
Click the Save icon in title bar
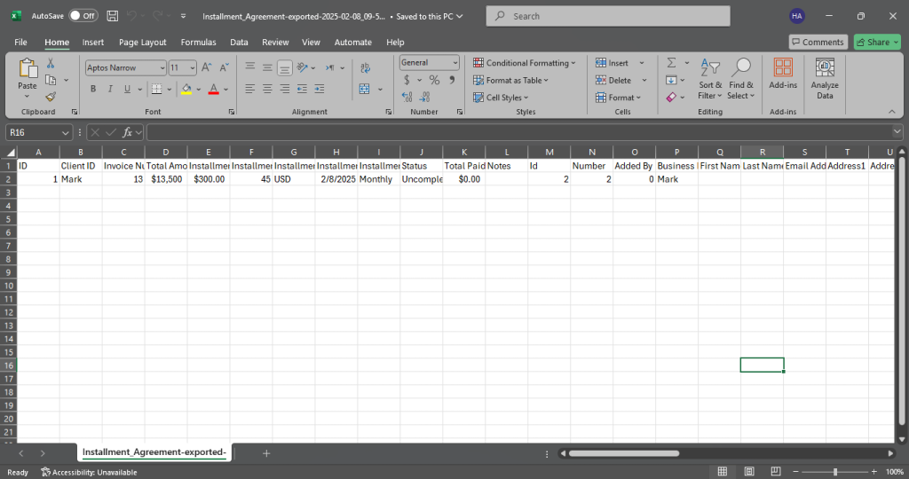(113, 16)
